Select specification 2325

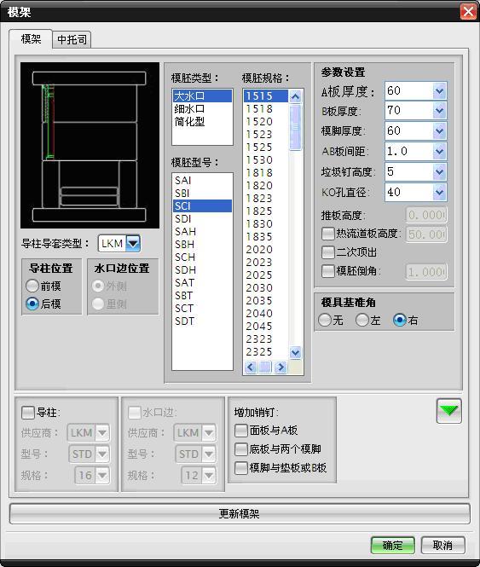point(266,352)
